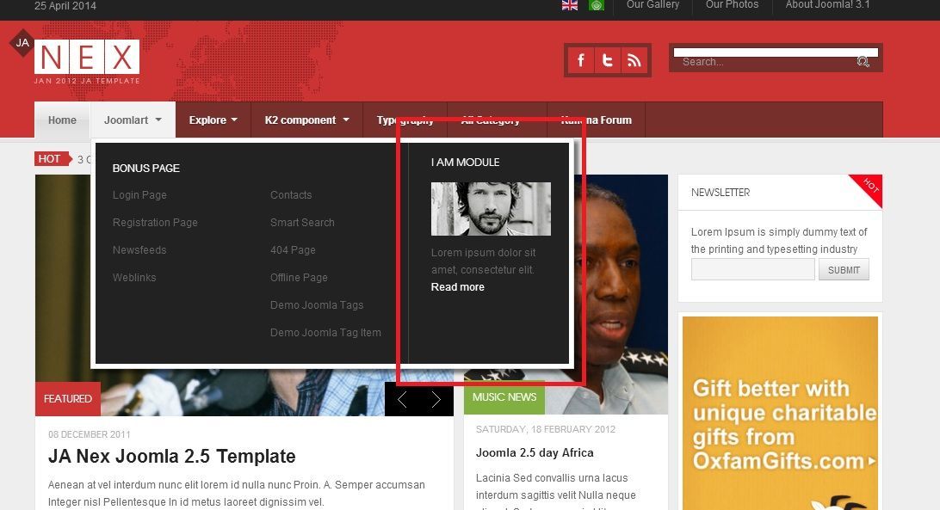This screenshot has height=510, width=940.
Task: Open the Facebook social icon
Action: (x=580, y=60)
